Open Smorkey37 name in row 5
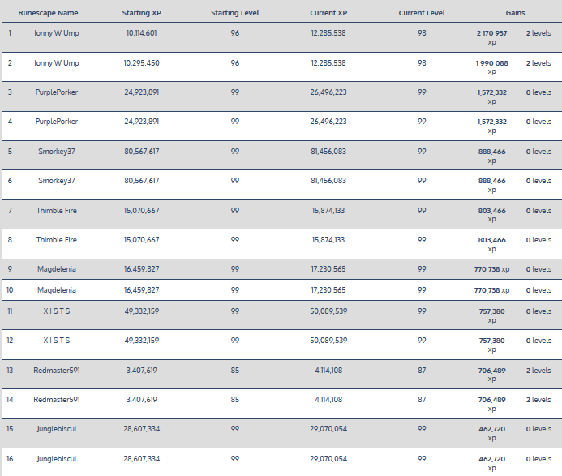This screenshot has height=476, width=562. tap(57, 152)
